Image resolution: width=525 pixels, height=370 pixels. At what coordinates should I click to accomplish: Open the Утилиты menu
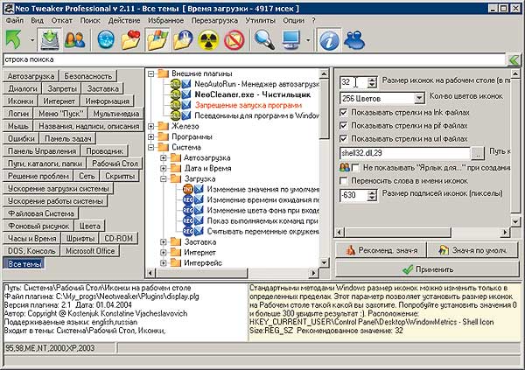260,20
